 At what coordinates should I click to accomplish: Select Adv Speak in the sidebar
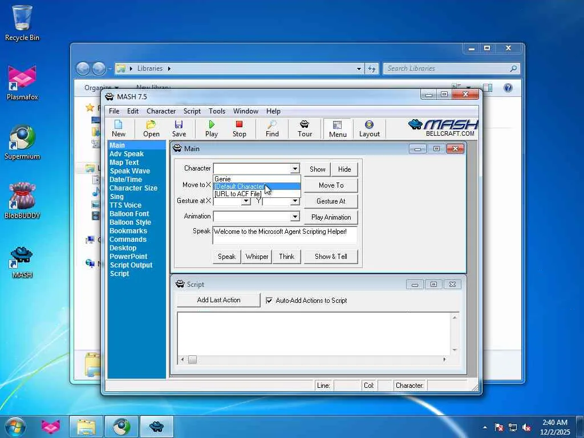click(126, 154)
